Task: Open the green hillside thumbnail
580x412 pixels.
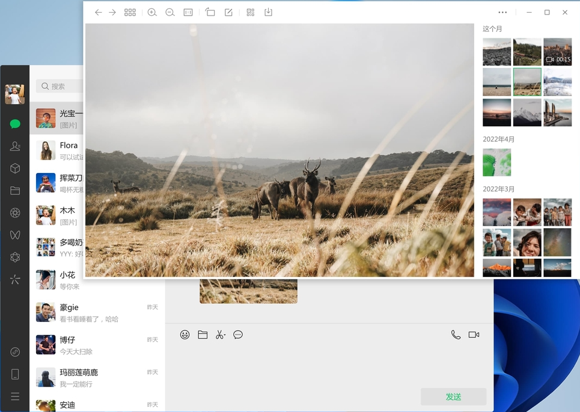Action: pyautogui.click(x=527, y=52)
